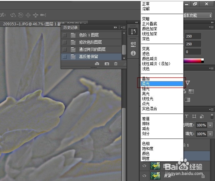The height and width of the screenshot is (181, 215).
Task: Open opacity 100% dropdown arrow
Action: pyautogui.click(x=210, y=125)
